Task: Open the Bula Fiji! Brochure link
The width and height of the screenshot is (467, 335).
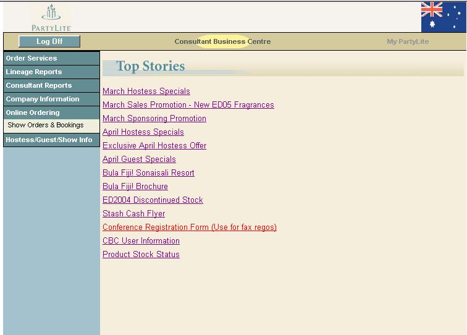Action: 135,187
